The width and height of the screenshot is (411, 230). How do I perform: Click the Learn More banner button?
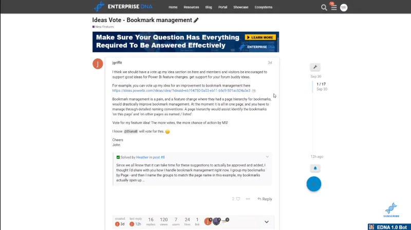tap(260, 37)
